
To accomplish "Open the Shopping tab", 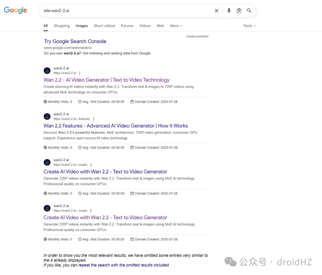I will [62, 26].
